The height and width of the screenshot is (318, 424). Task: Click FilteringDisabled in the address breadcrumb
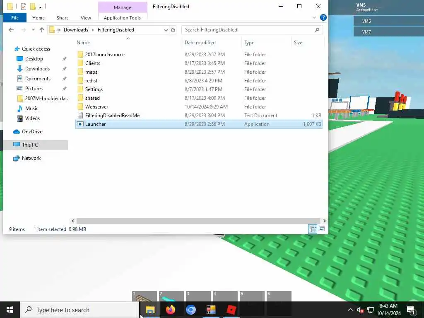pyautogui.click(x=116, y=30)
